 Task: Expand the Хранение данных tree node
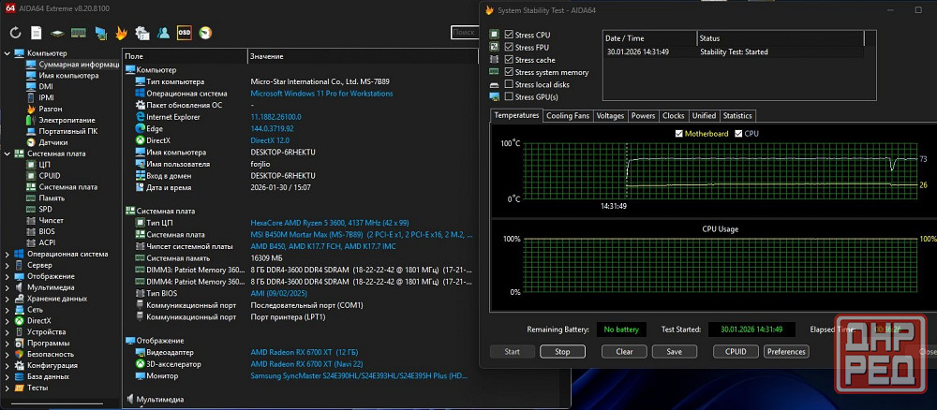[8, 299]
